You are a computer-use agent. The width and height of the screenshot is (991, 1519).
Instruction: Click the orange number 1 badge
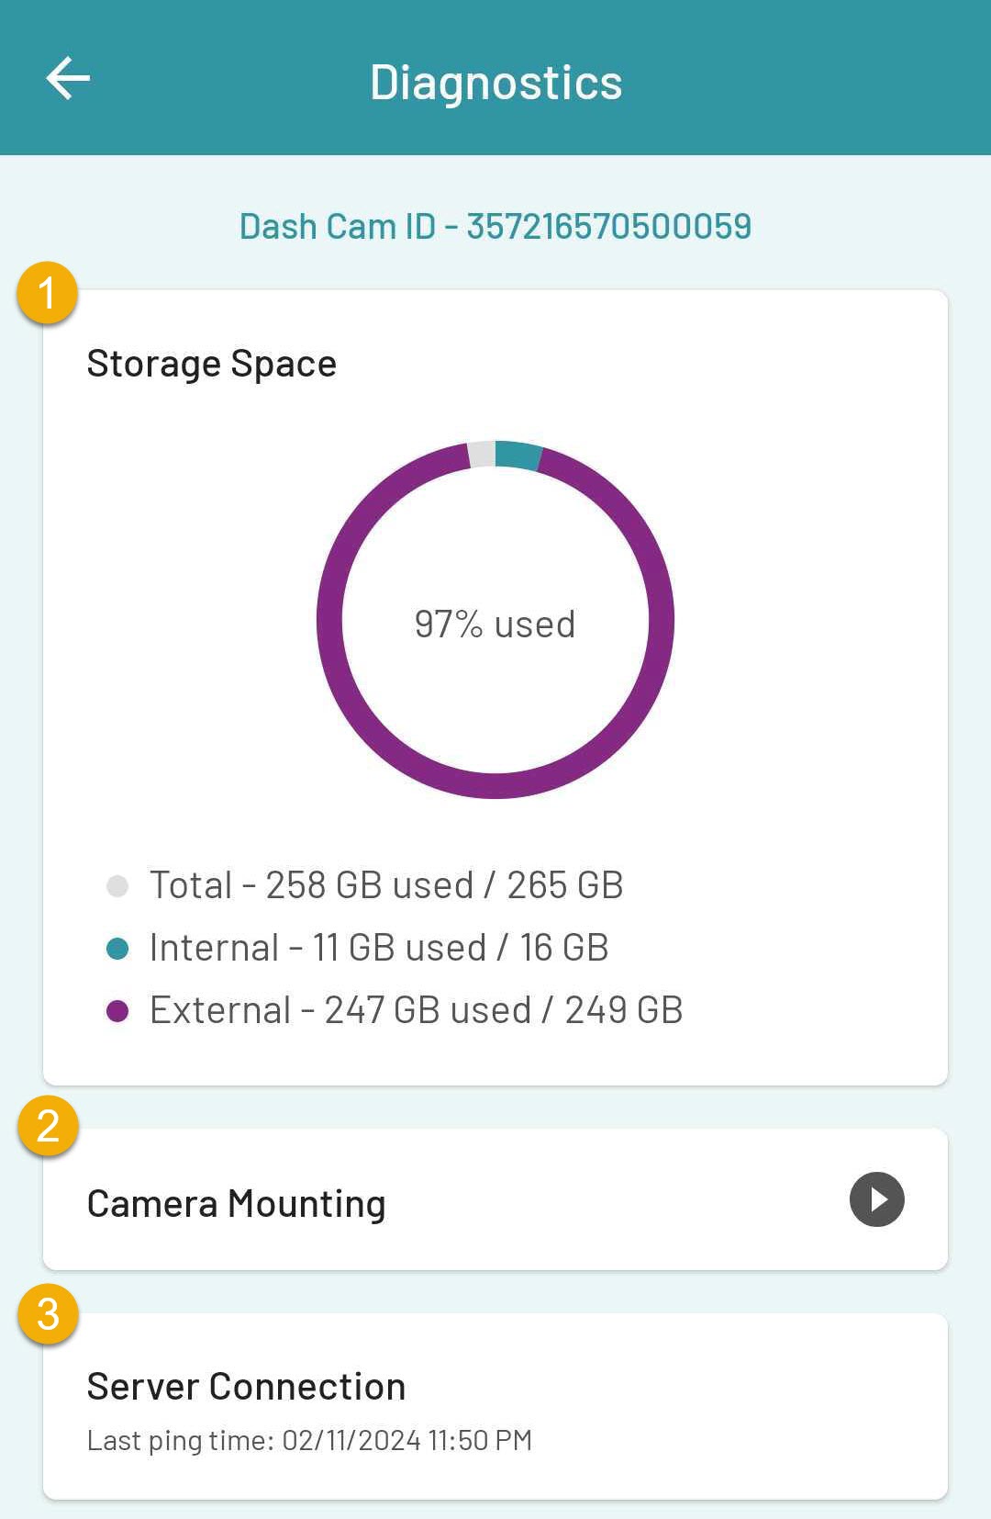[x=47, y=293]
